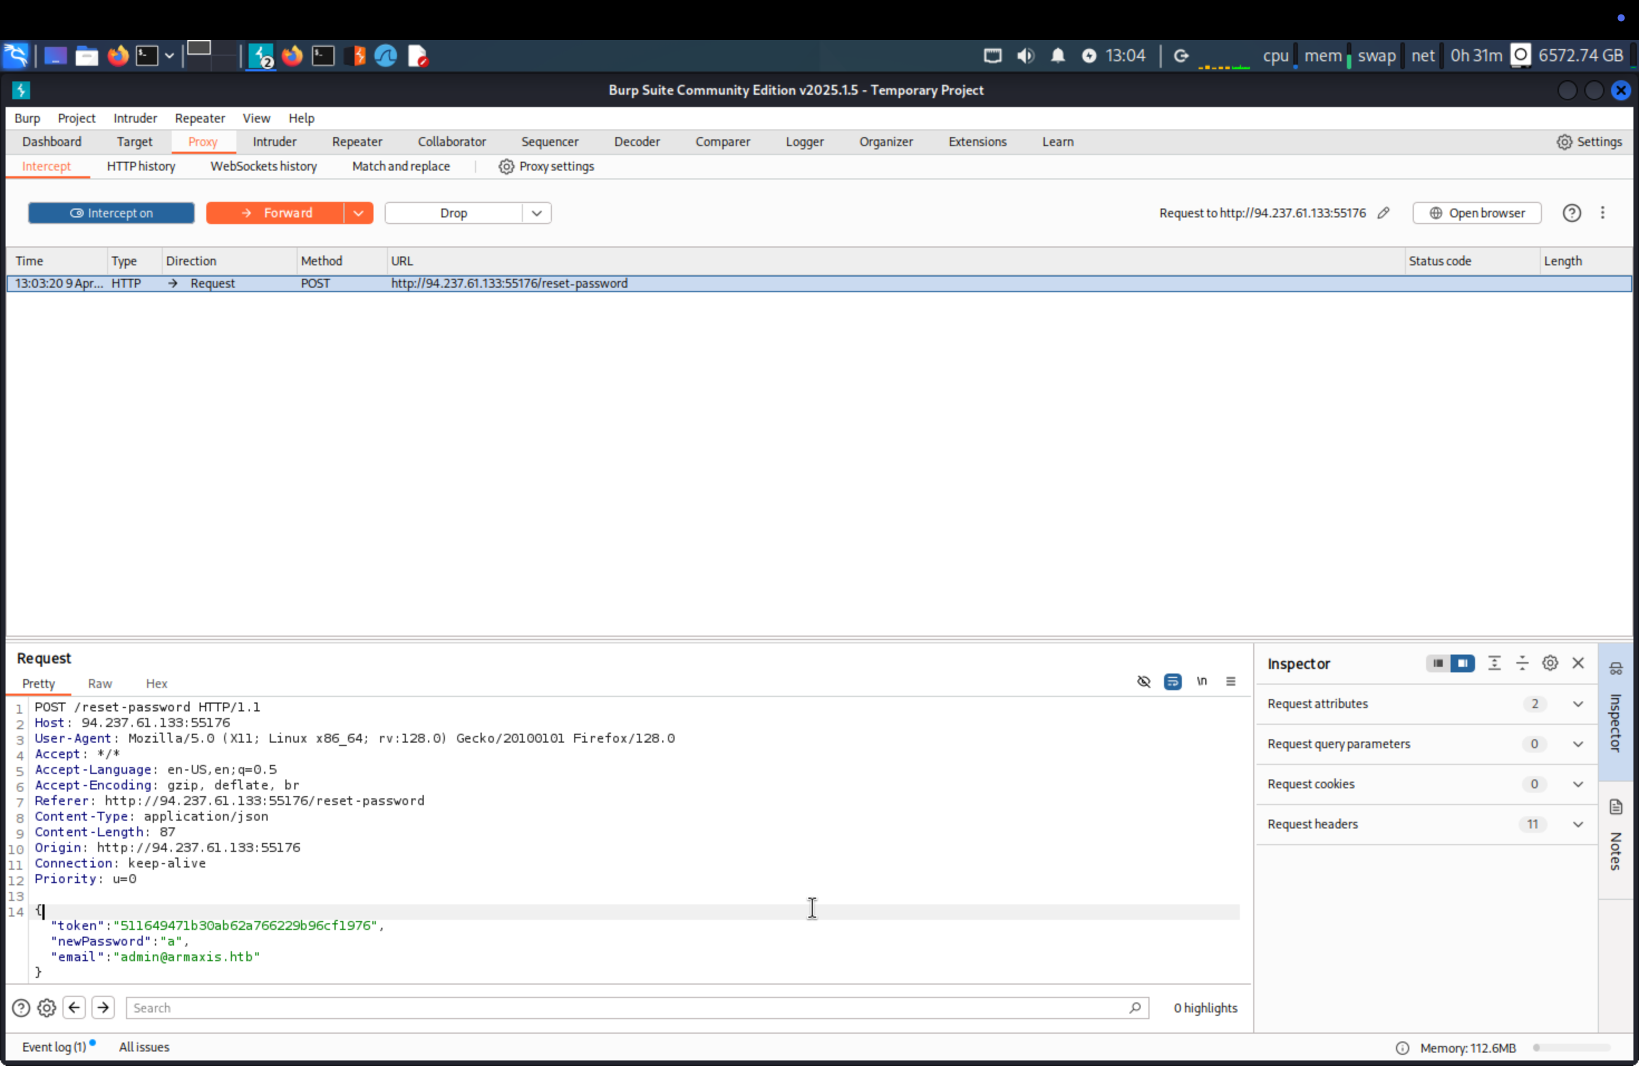Select the Hex request view tab
The width and height of the screenshot is (1639, 1066).
click(156, 683)
